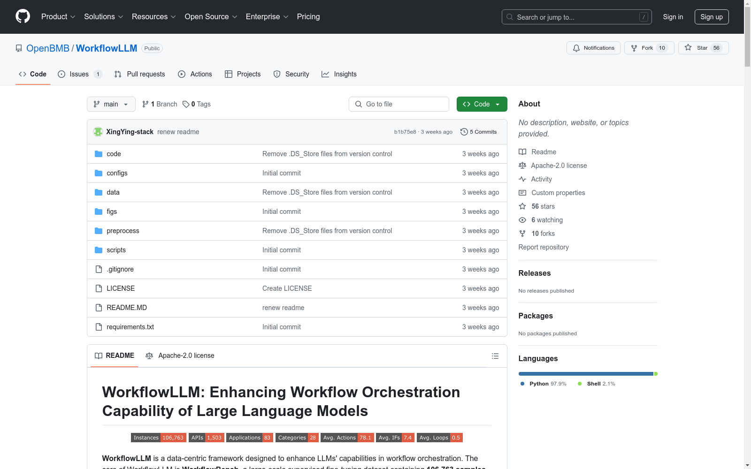Click the watching eye icon

point(522,220)
